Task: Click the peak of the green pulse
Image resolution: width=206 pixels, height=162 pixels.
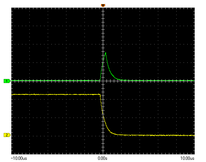Action: [x=105, y=53]
